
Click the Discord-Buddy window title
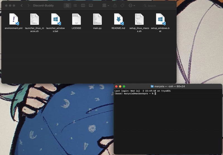tap(43, 6)
